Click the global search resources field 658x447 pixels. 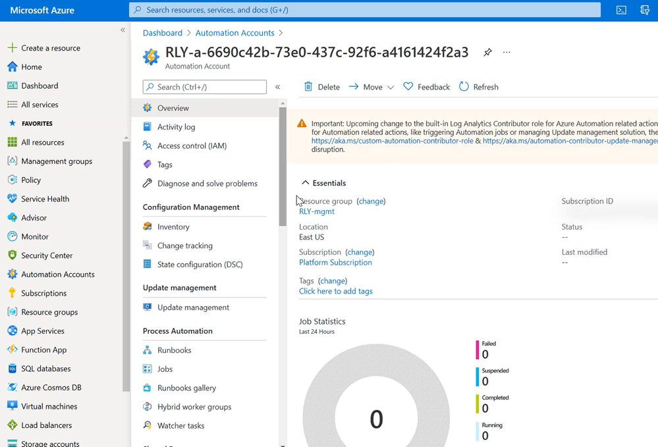coord(365,10)
